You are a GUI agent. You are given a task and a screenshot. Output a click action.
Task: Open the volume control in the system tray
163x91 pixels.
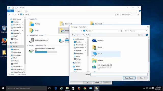150,88
